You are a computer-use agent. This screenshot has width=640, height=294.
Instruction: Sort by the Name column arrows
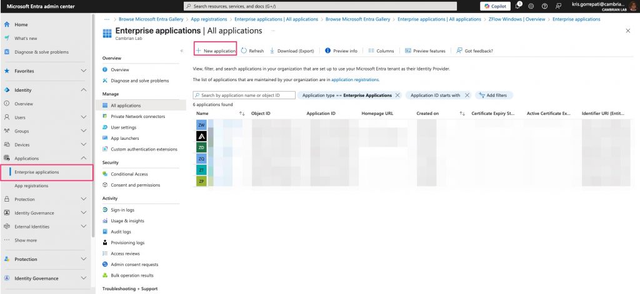pyautogui.click(x=242, y=114)
